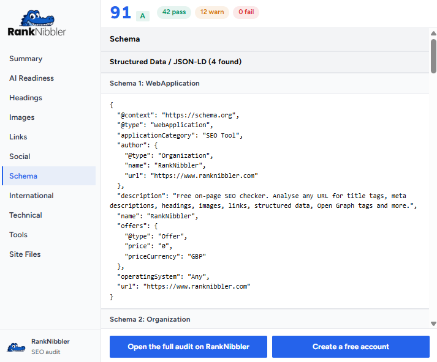
Task: Click Open the full audit on RankNibbler
Action: point(188,347)
